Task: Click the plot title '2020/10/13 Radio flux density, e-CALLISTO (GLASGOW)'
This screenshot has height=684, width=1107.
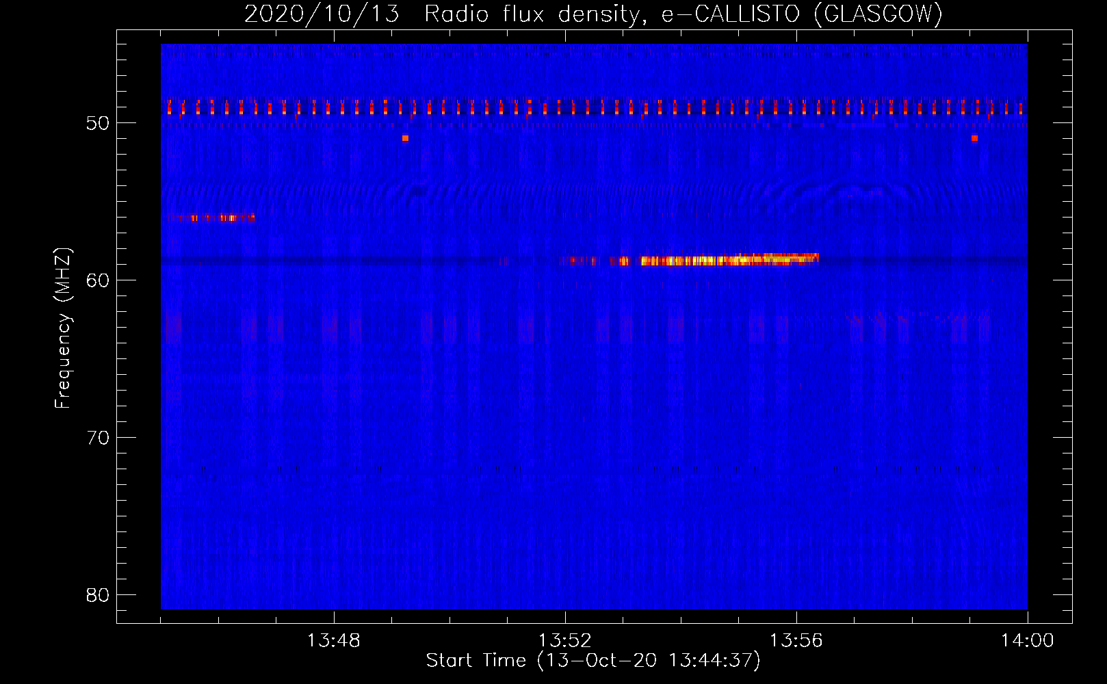Action: pos(593,14)
